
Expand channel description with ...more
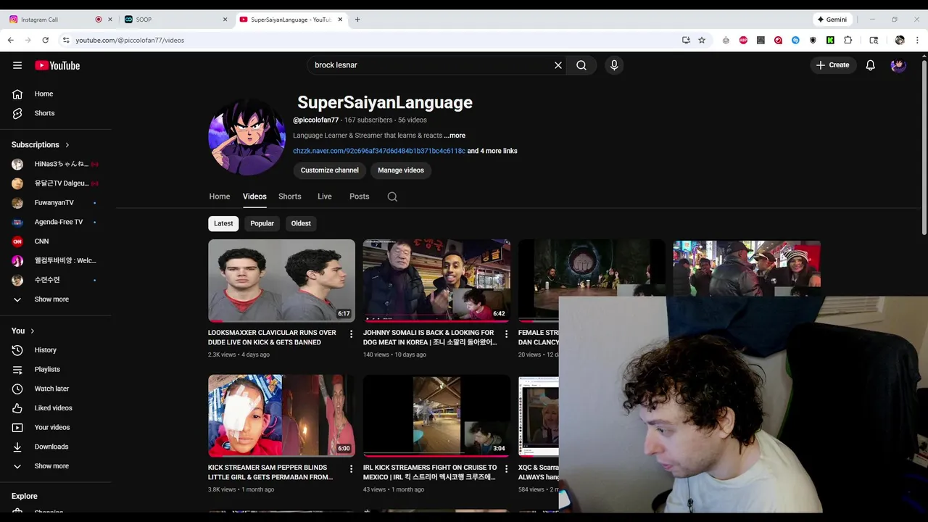tap(455, 136)
